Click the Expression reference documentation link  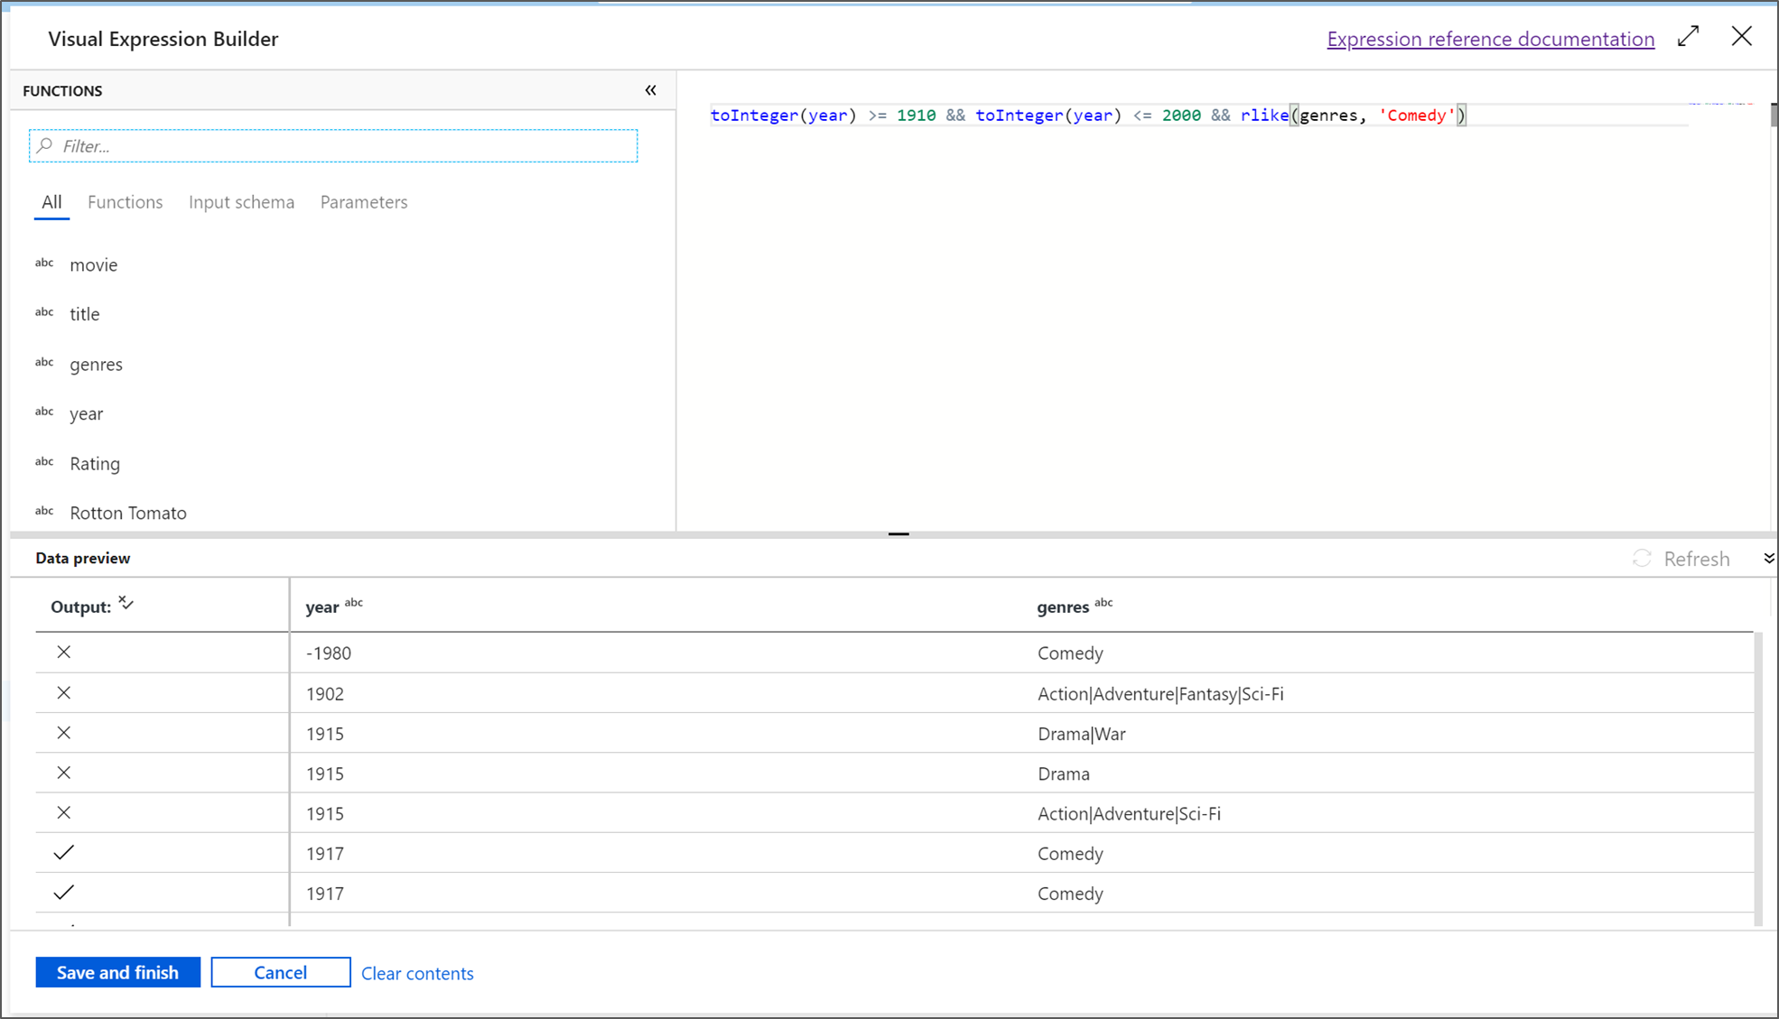click(1489, 38)
